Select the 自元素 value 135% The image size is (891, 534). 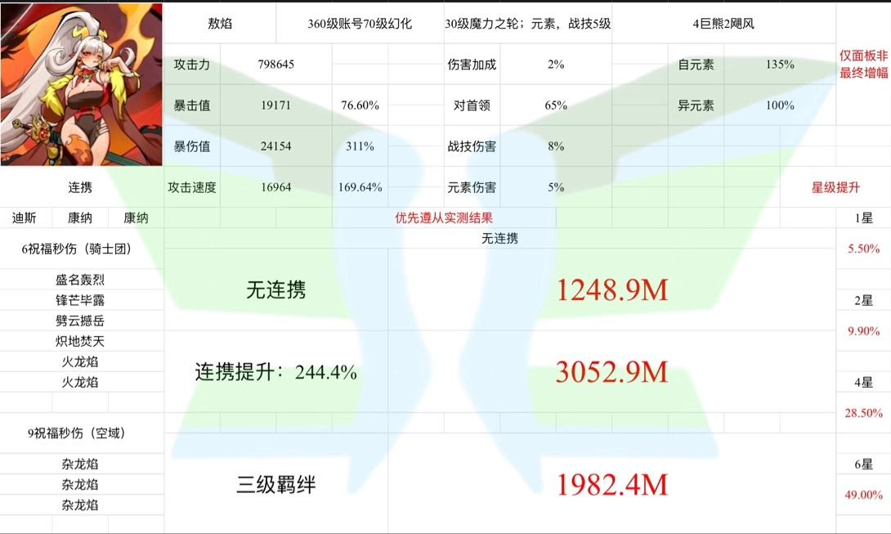780,64
